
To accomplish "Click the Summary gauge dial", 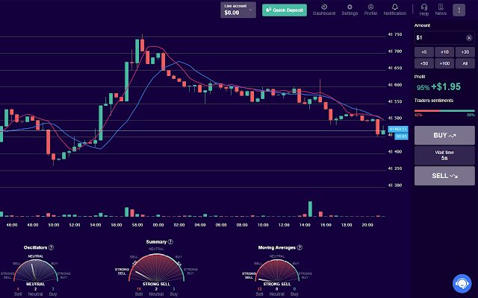I will click(x=156, y=267).
